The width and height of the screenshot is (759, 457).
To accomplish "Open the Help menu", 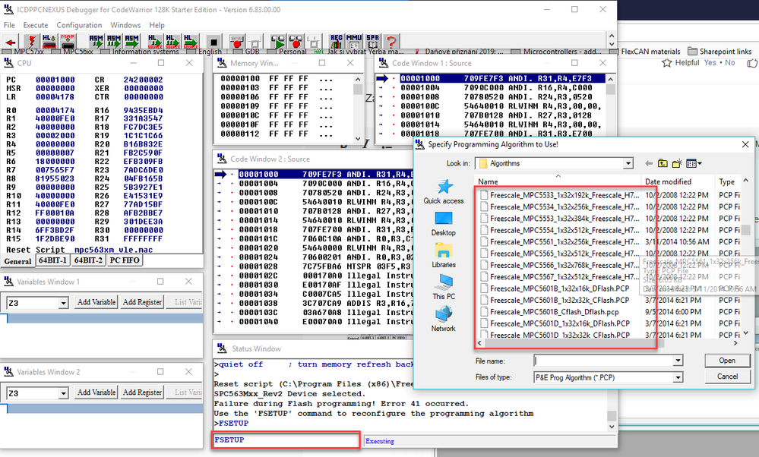I will 157,24.
